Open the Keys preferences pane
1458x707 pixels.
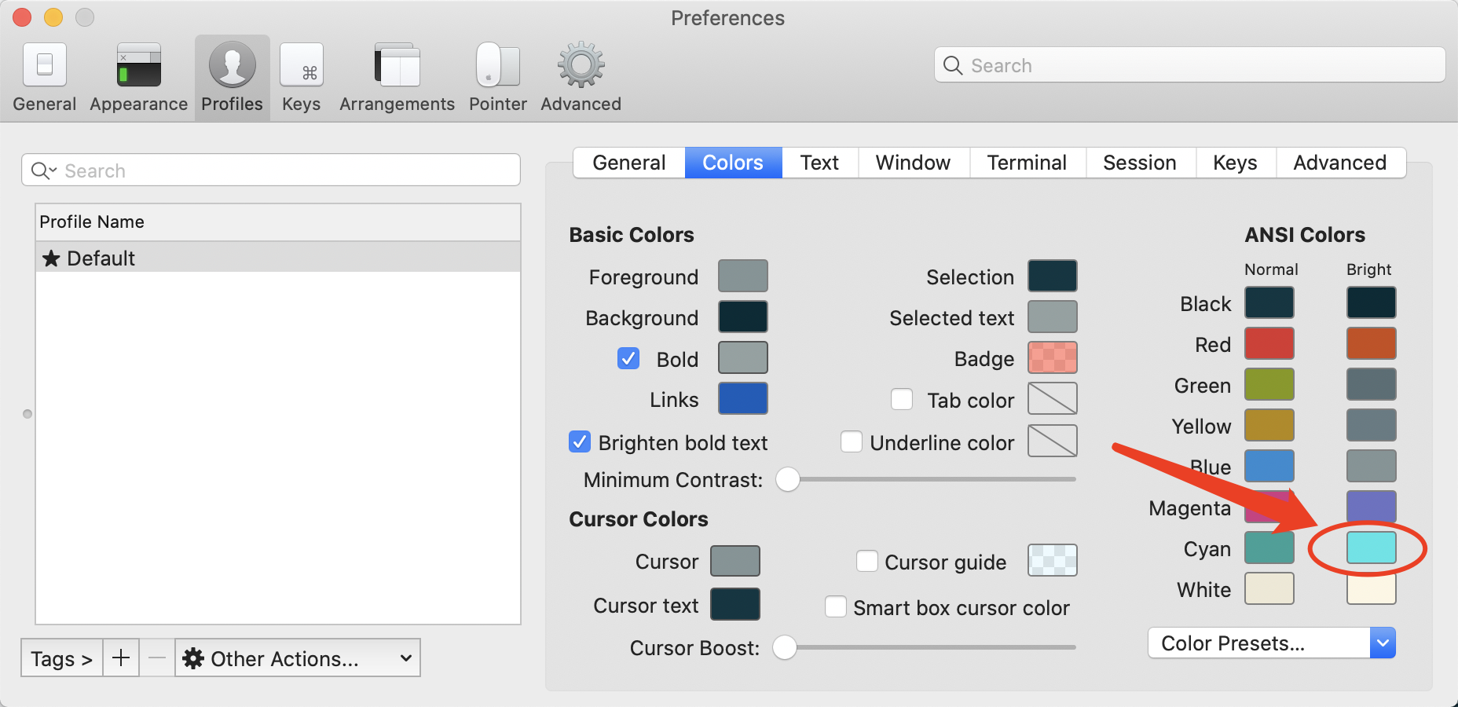pyautogui.click(x=301, y=76)
